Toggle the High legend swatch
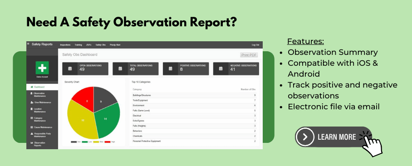The width and height of the screenshot is (412, 166). 107,142
